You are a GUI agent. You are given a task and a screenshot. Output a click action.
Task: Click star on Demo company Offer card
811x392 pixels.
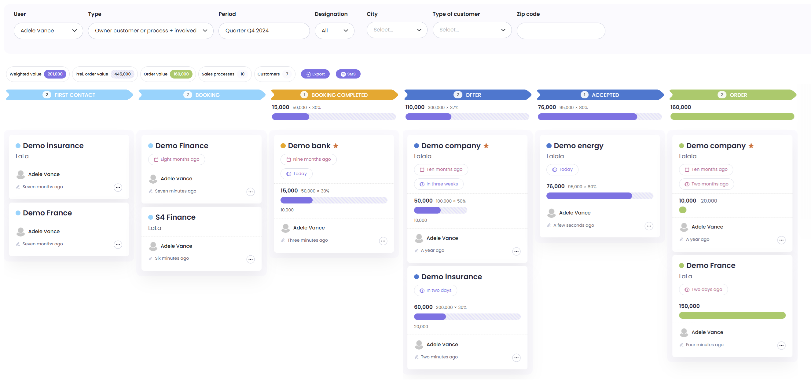(x=486, y=146)
